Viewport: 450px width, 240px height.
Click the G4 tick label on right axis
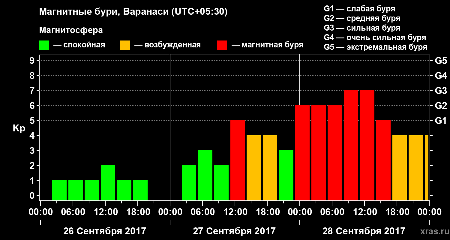(441, 76)
